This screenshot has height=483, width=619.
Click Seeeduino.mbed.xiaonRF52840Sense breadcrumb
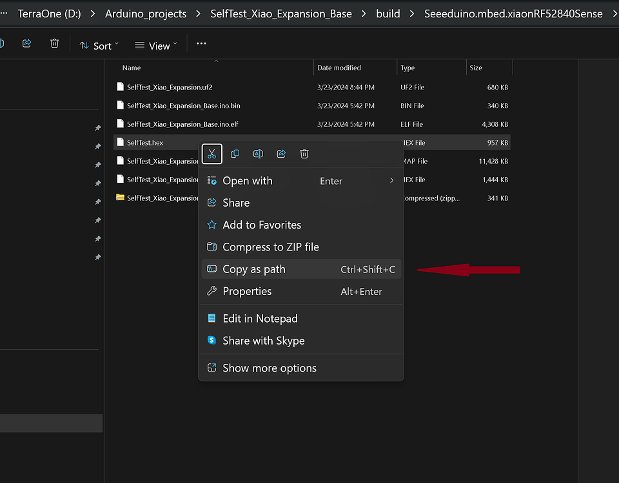click(513, 14)
